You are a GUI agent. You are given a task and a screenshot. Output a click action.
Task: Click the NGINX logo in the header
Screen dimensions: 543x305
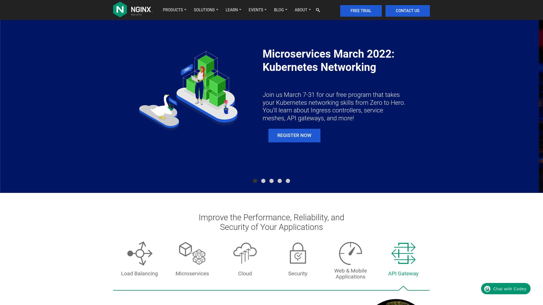(x=133, y=10)
